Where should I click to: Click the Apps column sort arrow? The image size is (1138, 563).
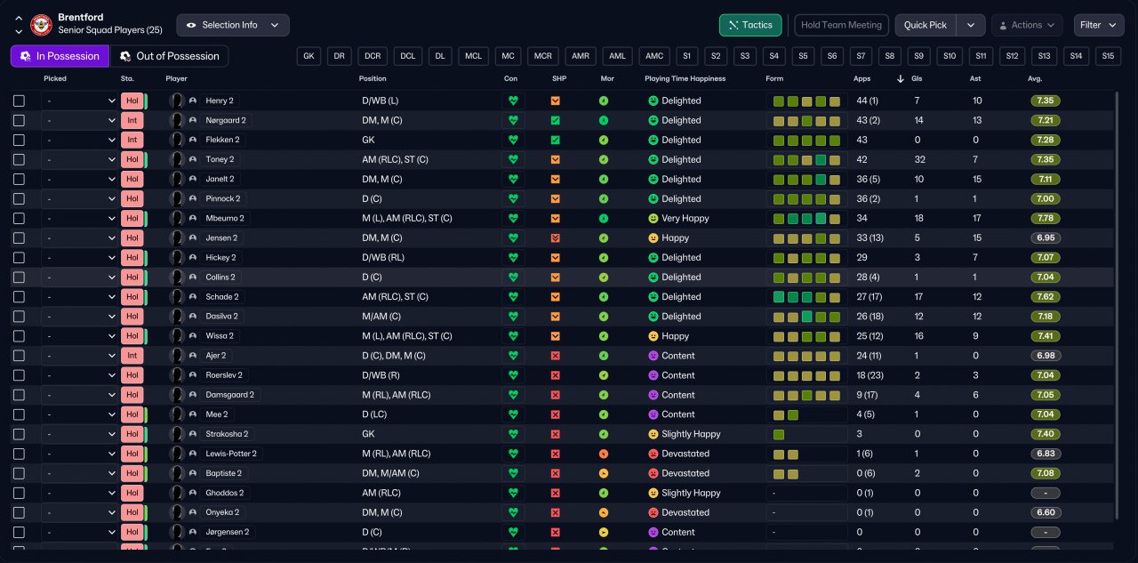point(901,79)
